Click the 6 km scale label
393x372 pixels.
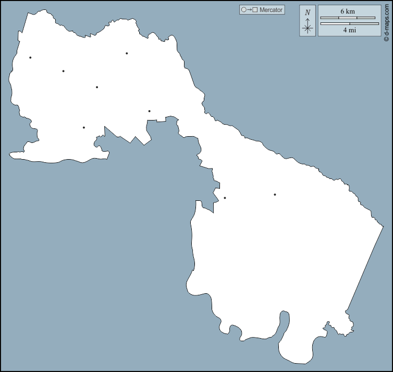point(348,11)
